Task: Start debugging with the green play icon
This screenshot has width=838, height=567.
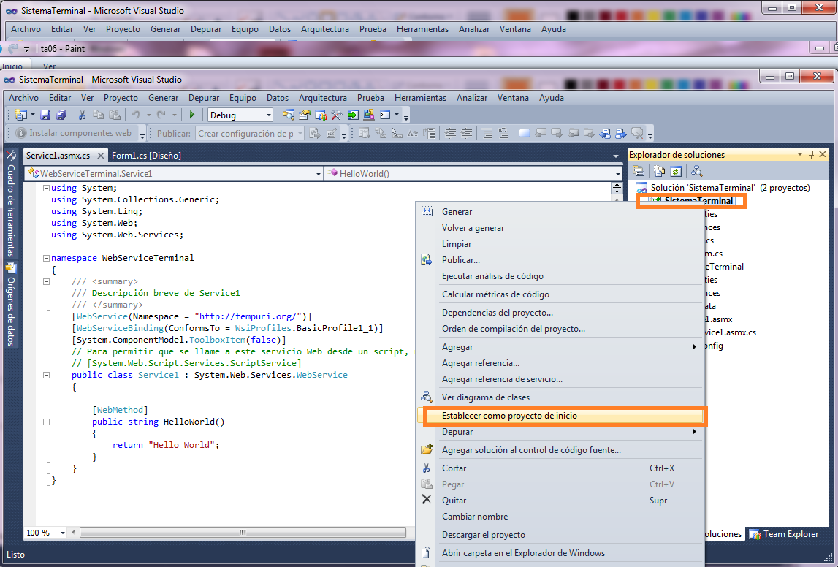Action: 192,115
